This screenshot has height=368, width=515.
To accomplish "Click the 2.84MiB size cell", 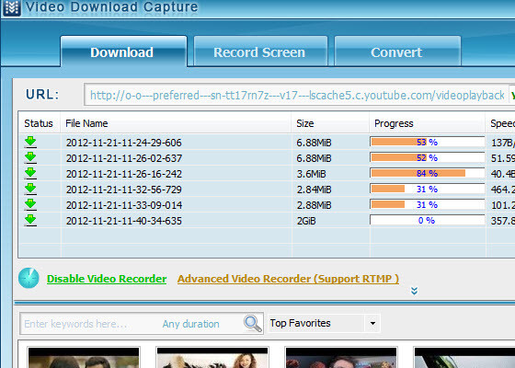I will [314, 190].
